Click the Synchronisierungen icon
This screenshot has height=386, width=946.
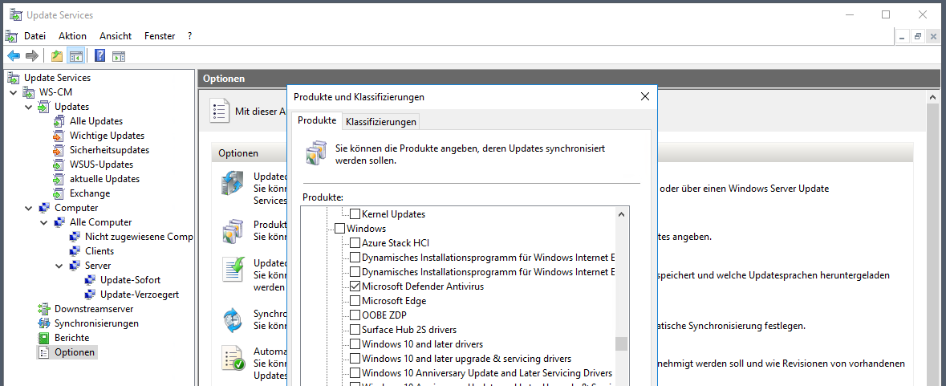43,323
